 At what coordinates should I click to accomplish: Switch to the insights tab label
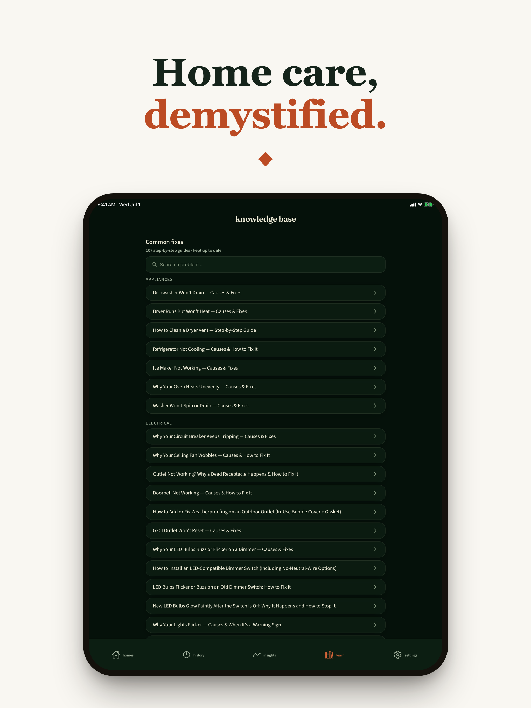[270, 655]
